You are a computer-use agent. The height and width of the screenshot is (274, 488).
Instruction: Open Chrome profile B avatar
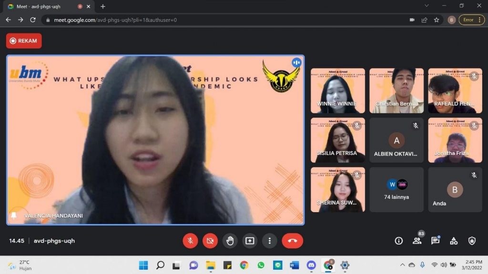tap(452, 20)
